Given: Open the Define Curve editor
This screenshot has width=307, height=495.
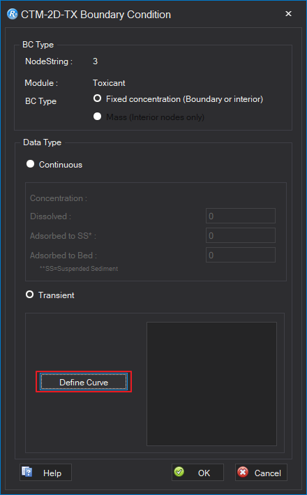Looking at the screenshot, I should click(x=84, y=382).
